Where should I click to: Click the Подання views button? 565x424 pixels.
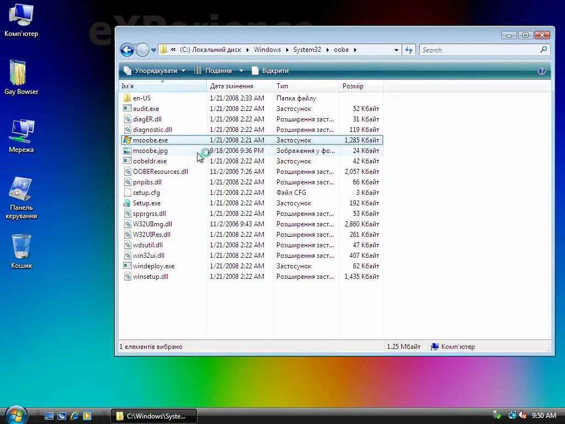tap(214, 71)
